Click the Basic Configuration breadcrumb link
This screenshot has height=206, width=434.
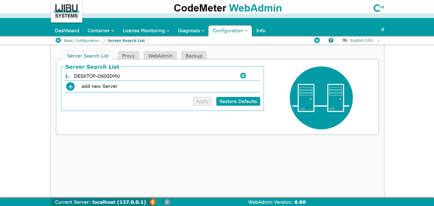point(81,41)
